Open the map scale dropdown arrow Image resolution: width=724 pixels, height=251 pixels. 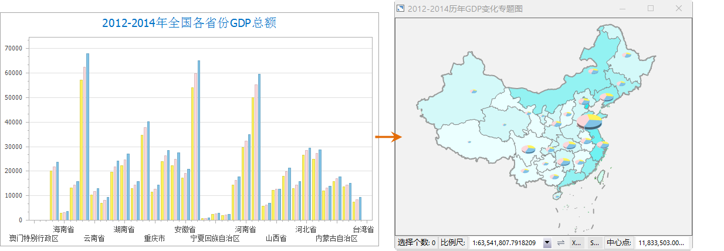547,243
